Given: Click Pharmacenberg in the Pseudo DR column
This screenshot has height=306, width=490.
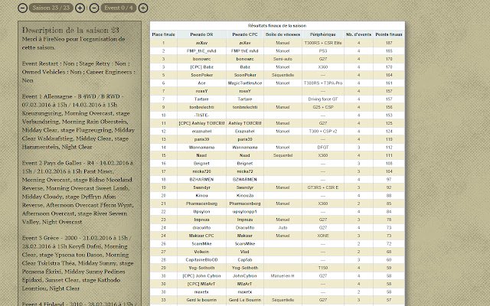Looking at the screenshot, I should [x=201, y=203].
